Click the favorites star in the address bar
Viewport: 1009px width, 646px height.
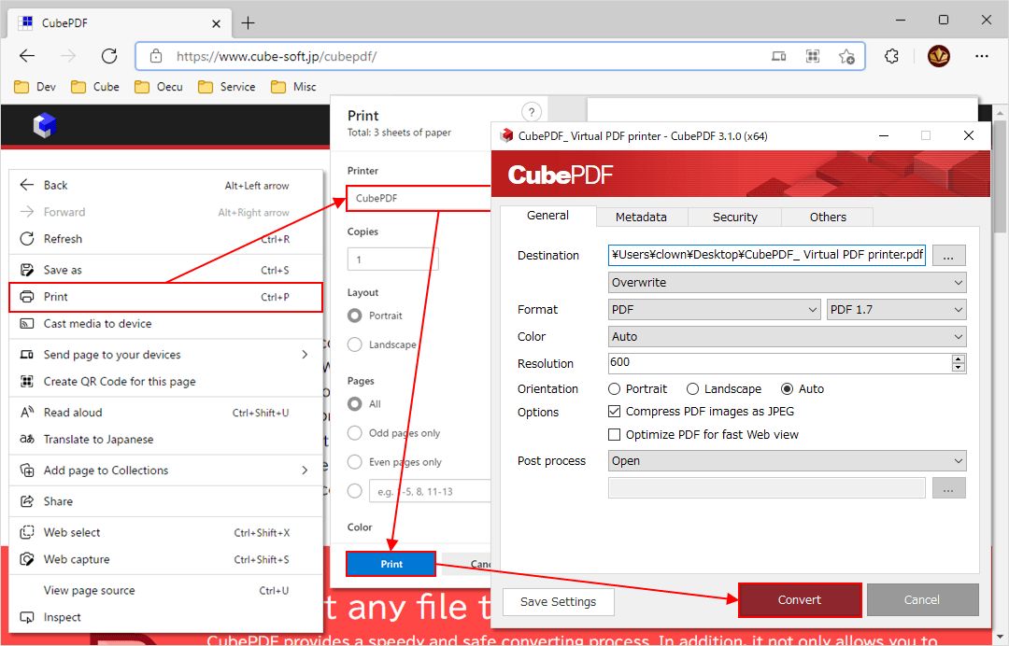pyautogui.click(x=847, y=56)
